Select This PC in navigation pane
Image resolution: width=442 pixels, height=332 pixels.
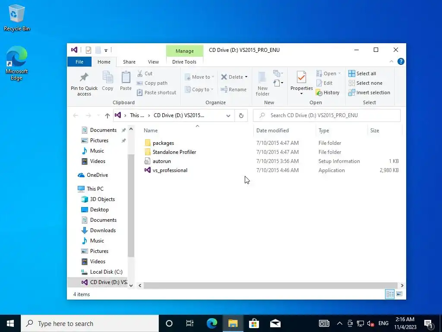click(x=95, y=188)
